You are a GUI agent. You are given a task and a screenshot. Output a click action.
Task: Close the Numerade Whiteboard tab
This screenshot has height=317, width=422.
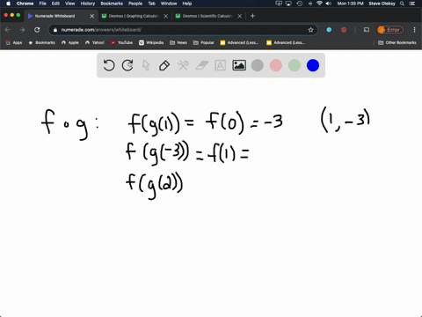(92, 16)
